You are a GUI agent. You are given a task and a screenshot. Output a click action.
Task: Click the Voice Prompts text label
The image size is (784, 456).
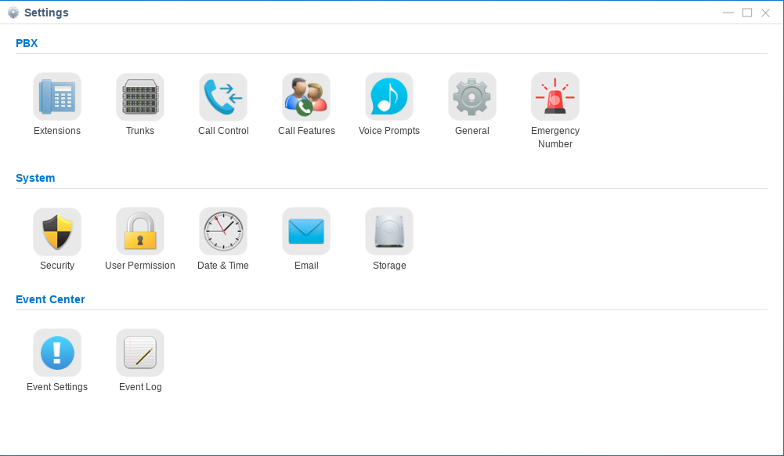point(389,131)
